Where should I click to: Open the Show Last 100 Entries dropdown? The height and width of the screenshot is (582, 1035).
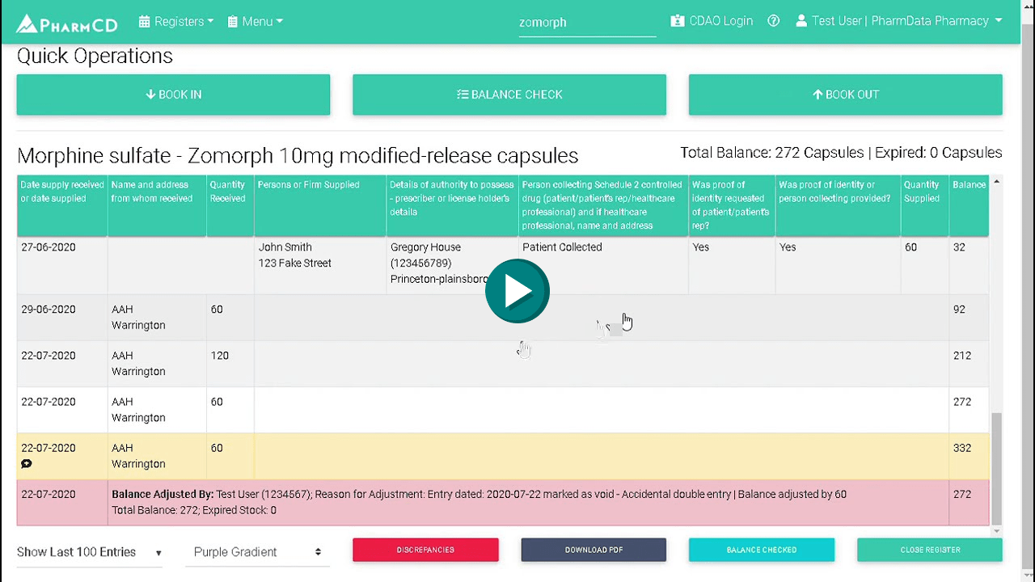(x=90, y=552)
